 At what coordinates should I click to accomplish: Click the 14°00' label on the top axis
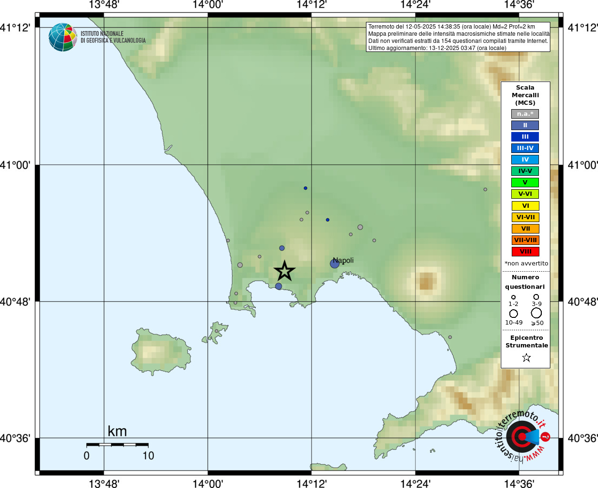pyautogui.click(x=208, y=5)
